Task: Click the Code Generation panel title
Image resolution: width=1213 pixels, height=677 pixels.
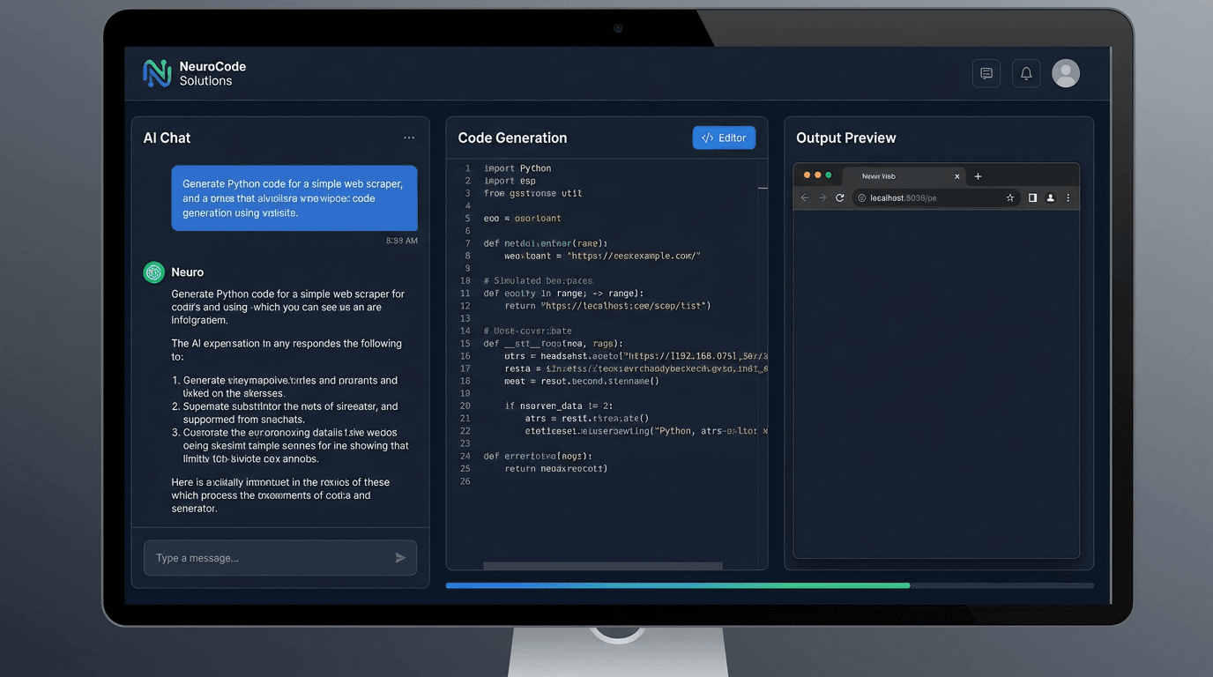Action: 512,138
